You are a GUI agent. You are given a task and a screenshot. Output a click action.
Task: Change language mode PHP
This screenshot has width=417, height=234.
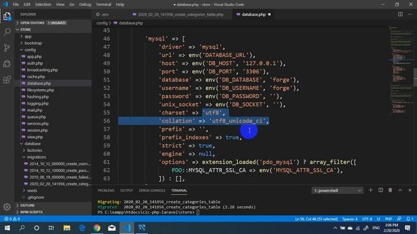click(388, 219)
